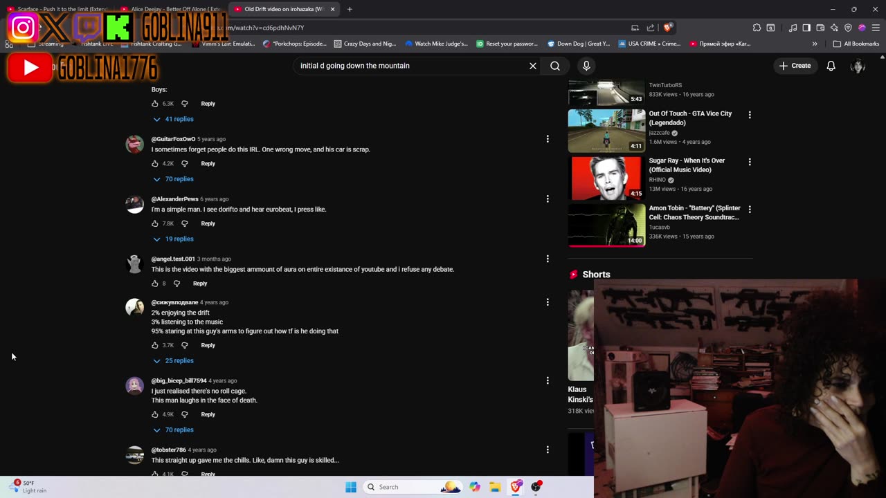The image size is (886, 498).
Task: Open the Brave VPN shield icon
Action: (848, 28)
